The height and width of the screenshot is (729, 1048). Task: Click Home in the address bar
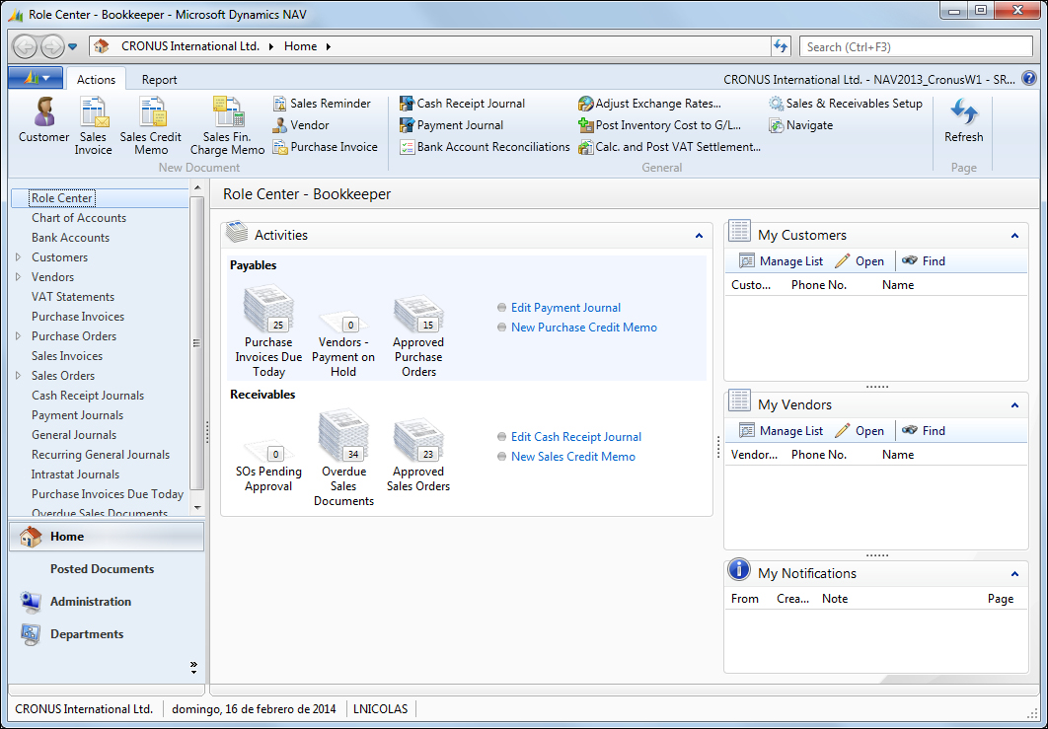point(300,46)
